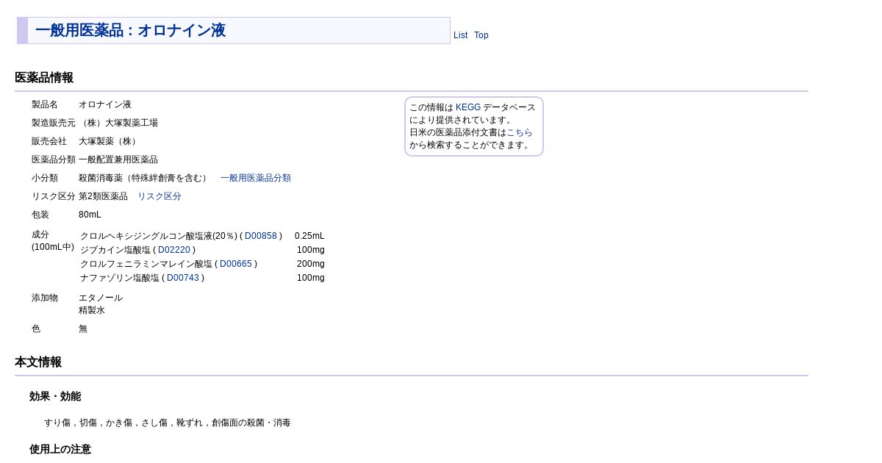The image size is (882, 463).
Task: Open drug entry D00858
Action: (x=261, y=236)
